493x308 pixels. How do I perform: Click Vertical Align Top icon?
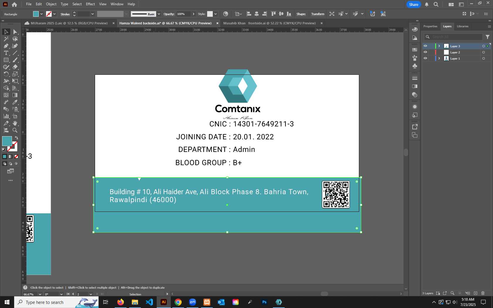(273, 14)
